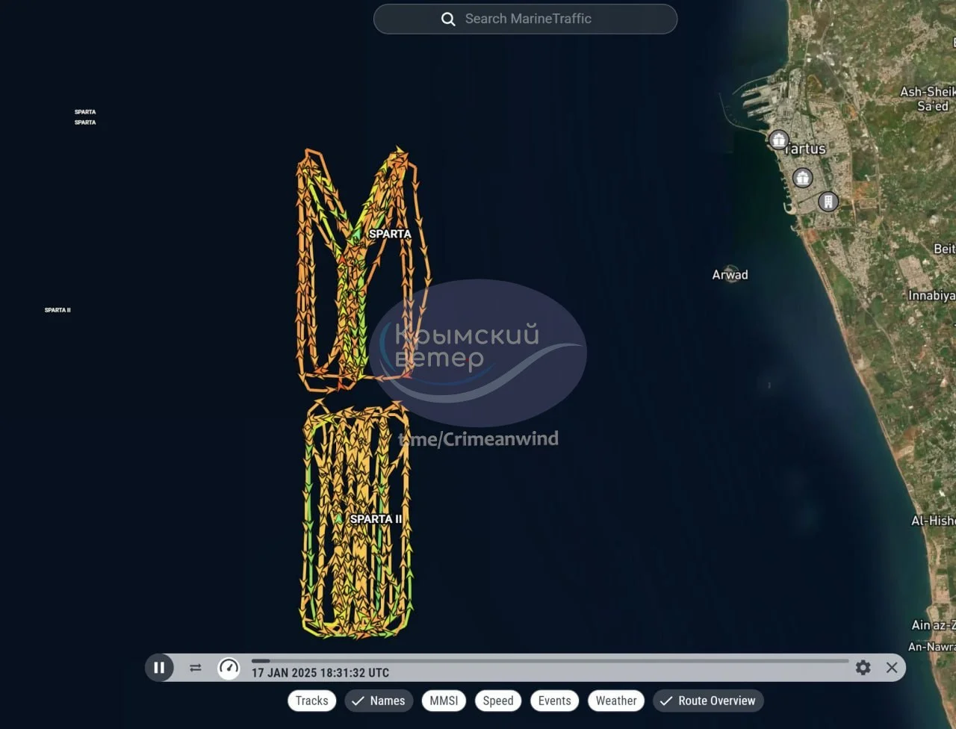Click the playback timeline progress bar
The image size is (956, 729).
click(550, 661)
